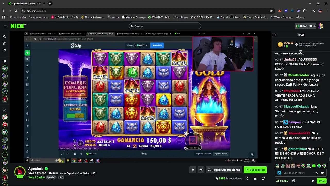
Task: Click the green Chat send button
Action: tap(321, 181)
